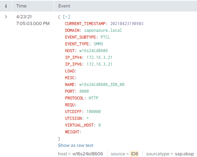Select sourcetype value sap:abap

click(x=184, y=154)
